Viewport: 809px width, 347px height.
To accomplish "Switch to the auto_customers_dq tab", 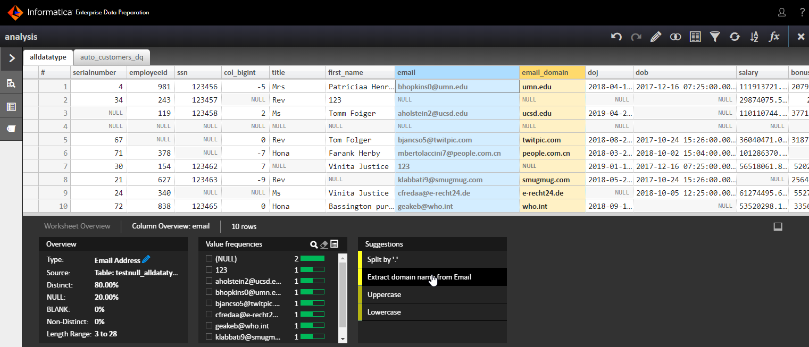I will [x=112, y=57].
